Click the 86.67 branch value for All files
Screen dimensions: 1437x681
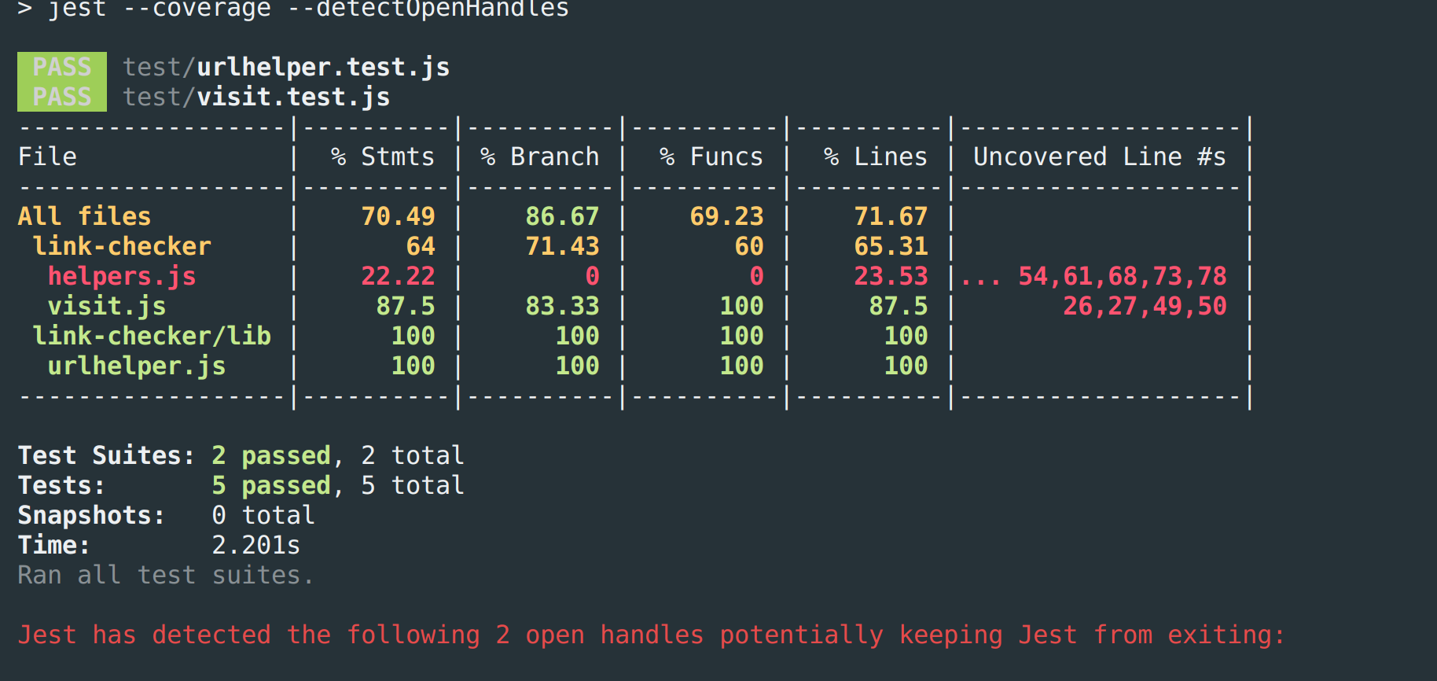coord(562,216)
